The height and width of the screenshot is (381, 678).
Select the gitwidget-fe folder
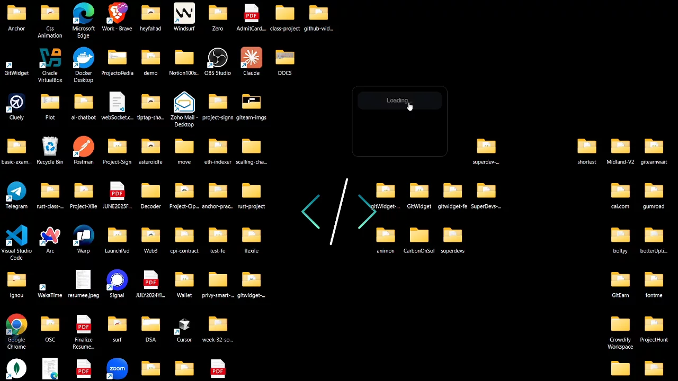(452, 192)
